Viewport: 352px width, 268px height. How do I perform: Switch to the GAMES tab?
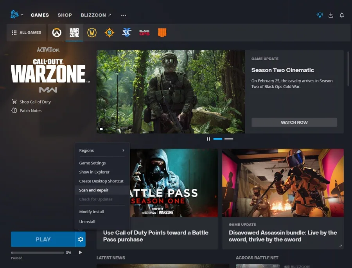pos(40,15)
